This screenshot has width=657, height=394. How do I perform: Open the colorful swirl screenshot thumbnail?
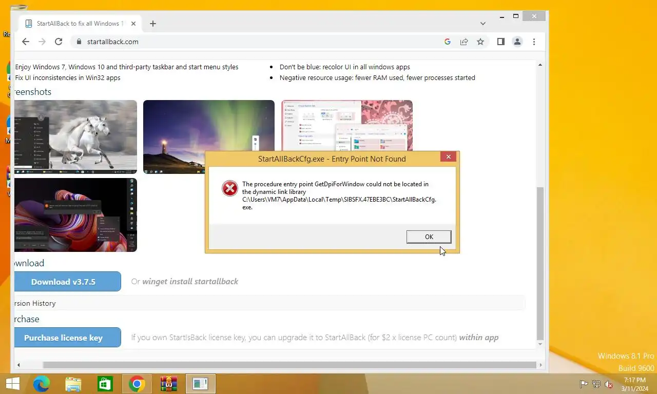pyautogui.click(x=75, y=215)
